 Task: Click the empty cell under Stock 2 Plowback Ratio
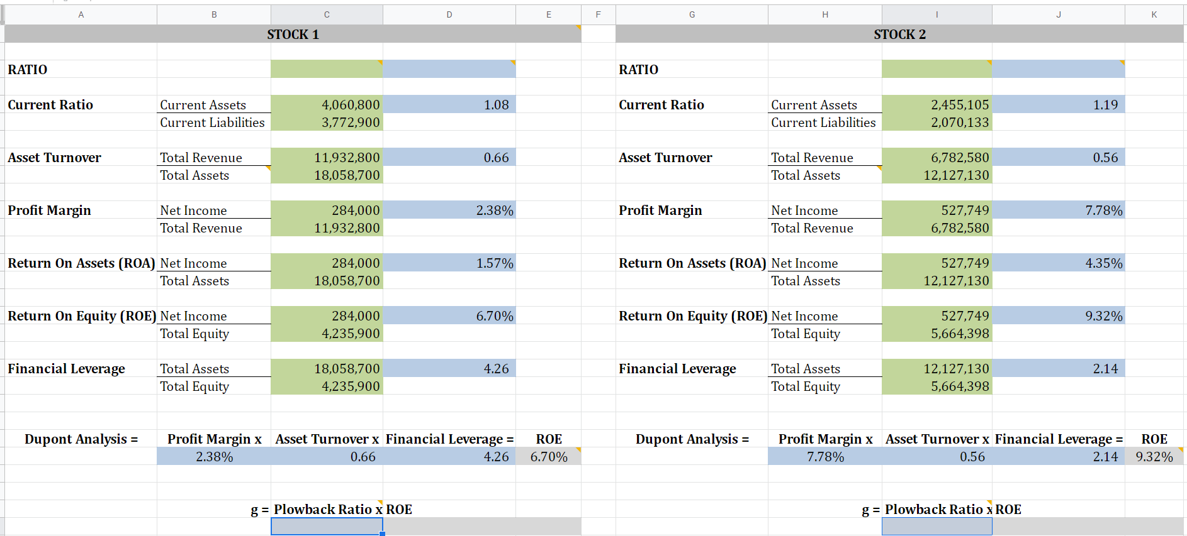coord(937,526)
